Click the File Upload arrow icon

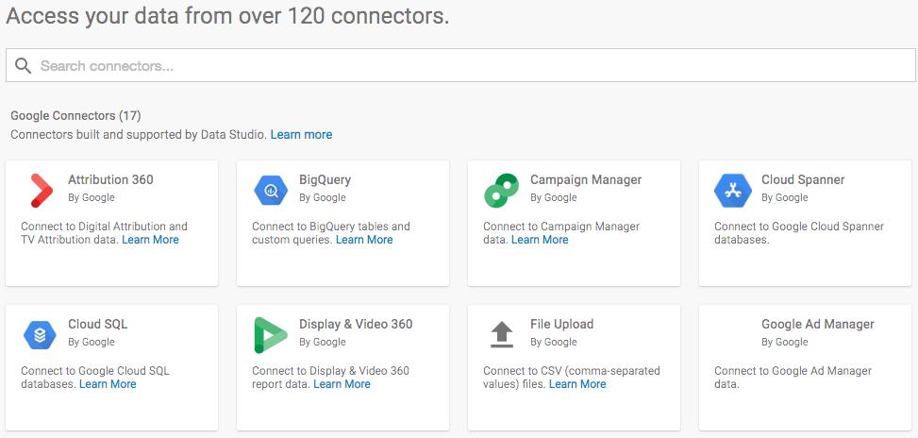[502, 334]
